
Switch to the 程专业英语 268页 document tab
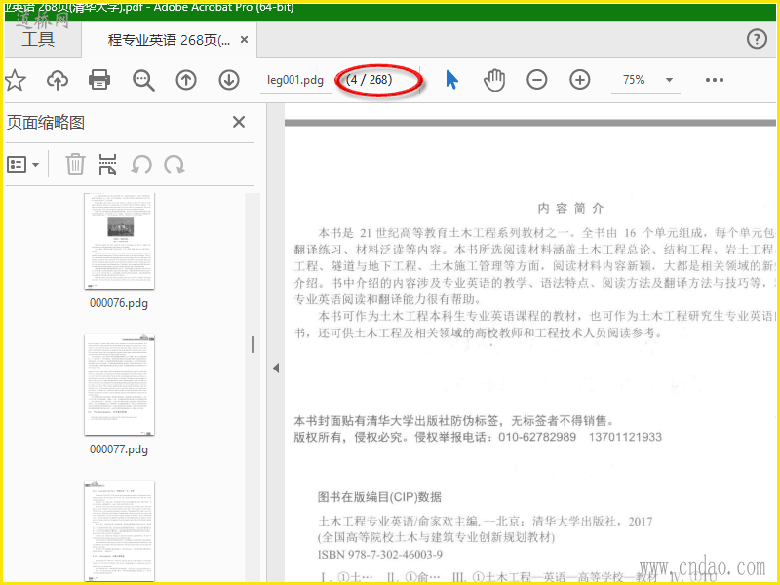point(169,40)
